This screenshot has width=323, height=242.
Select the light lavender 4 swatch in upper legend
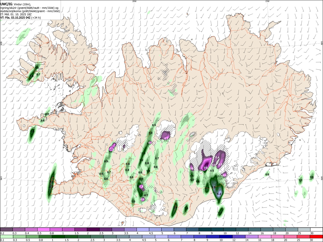coord(143,230)
